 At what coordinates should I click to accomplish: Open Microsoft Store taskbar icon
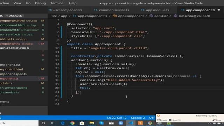(82, 123)
